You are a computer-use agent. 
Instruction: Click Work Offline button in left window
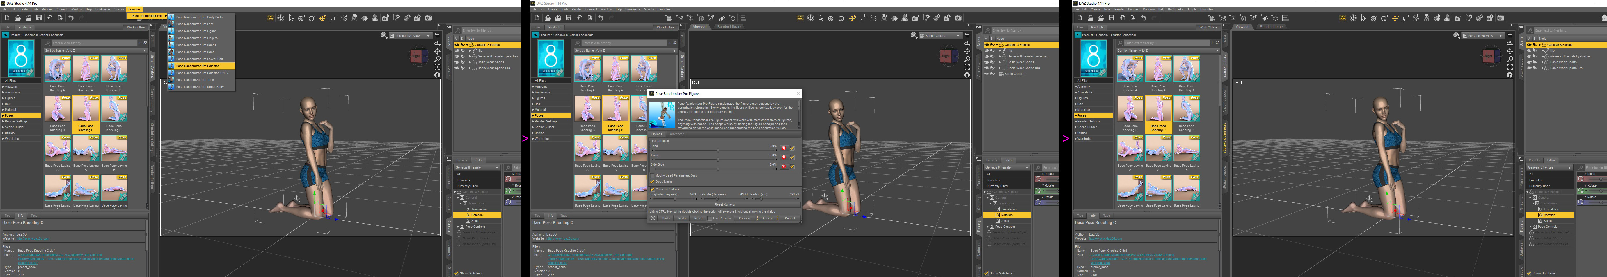tap(136, 27)
